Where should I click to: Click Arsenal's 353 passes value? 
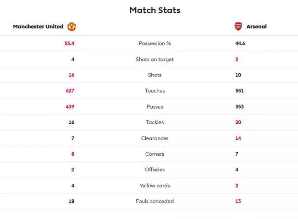[239, 107]
